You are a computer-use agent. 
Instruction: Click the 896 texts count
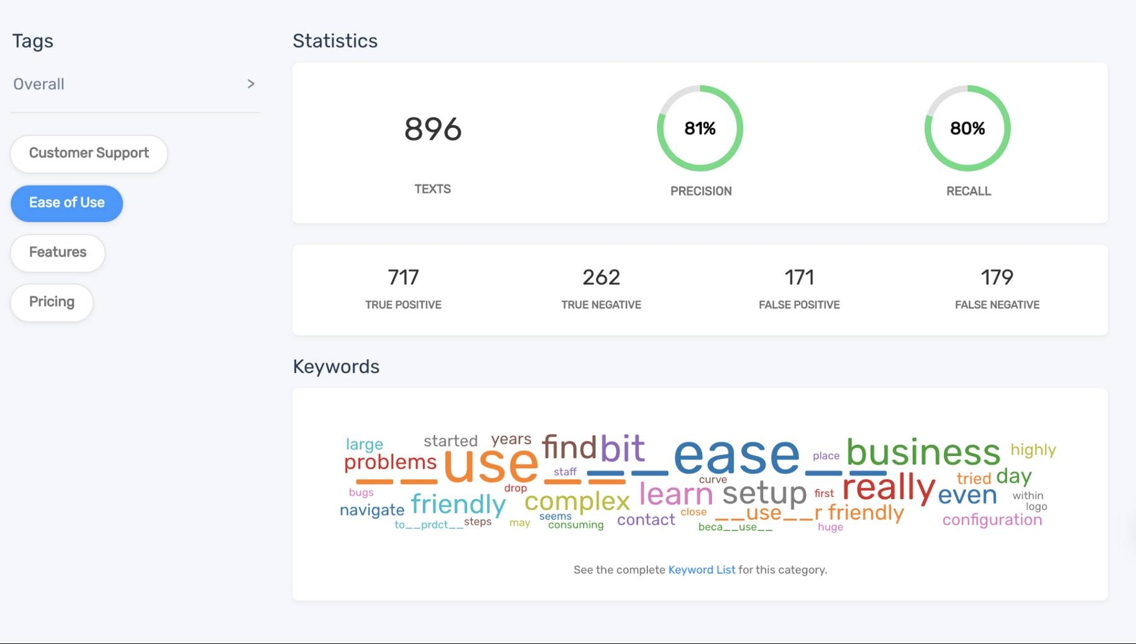(x=433, y=129)
